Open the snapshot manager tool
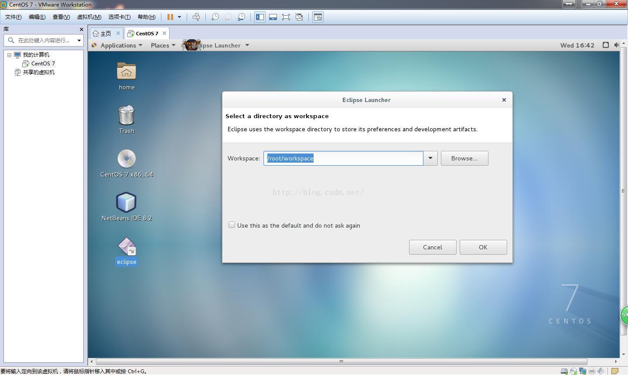The width and height of the screenshot is (628, 375). pyautogui.click(x=241, y=17)
